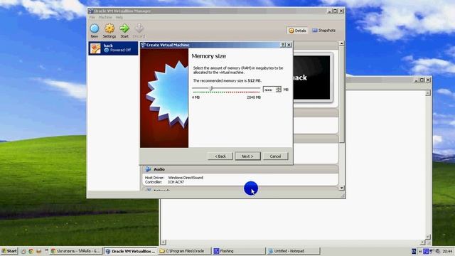Viewport: 455px width, 256px height.
Task: Click the Audio speaker icon
Action: tap(148, 169)
